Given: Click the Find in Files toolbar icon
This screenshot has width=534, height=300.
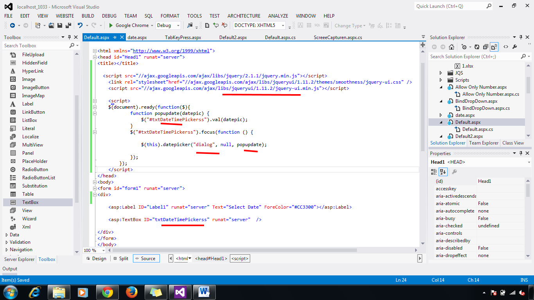Looking at the screenshot, I should (190, 25).
